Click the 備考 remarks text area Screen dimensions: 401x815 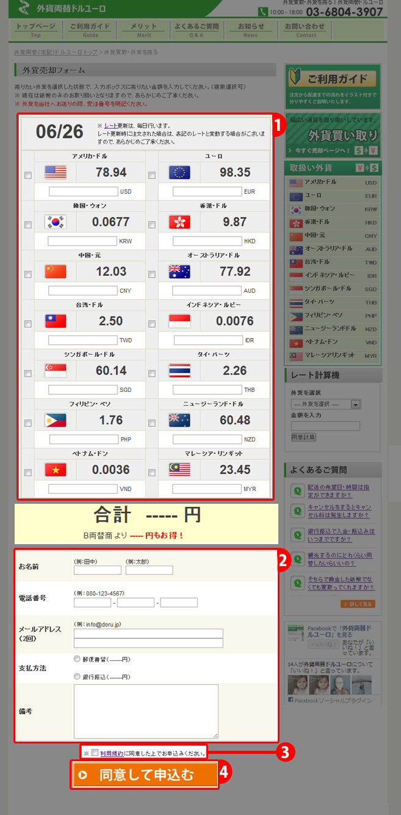pyautogui.click(x=146, y=711)
